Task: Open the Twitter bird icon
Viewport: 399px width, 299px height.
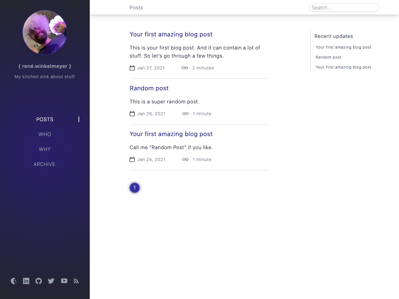Action: point(51,281)
